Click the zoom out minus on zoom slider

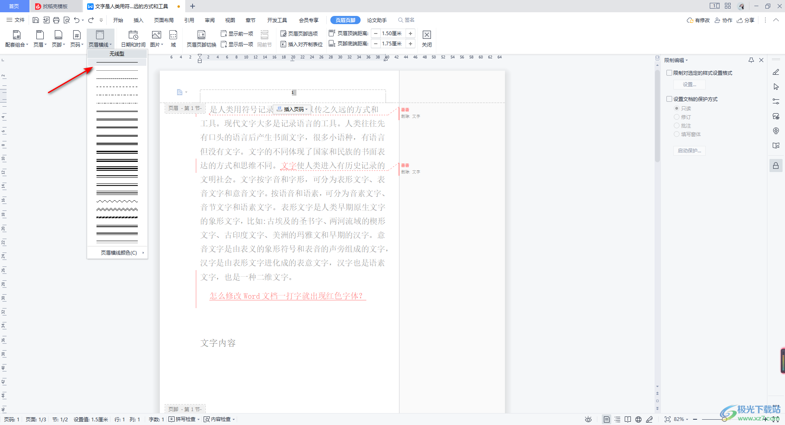[695, 419]
